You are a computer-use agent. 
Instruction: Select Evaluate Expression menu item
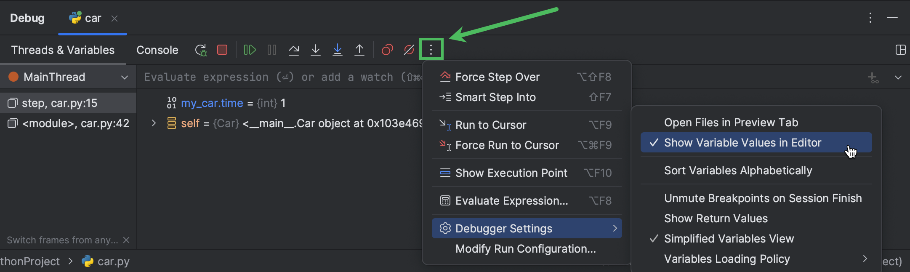click(x=511, y=201)
